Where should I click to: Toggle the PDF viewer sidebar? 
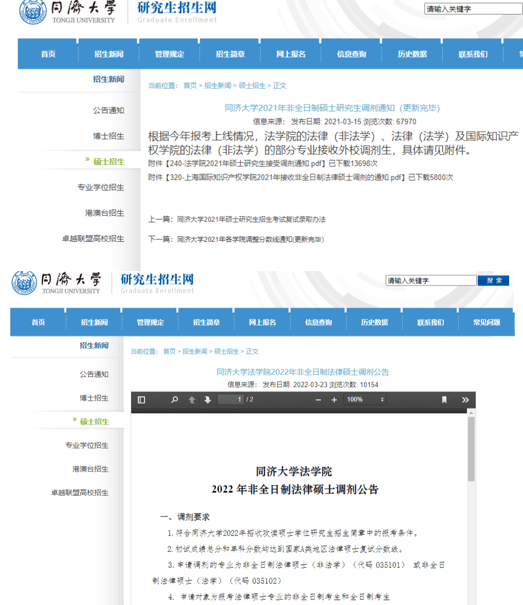point(142,400)
